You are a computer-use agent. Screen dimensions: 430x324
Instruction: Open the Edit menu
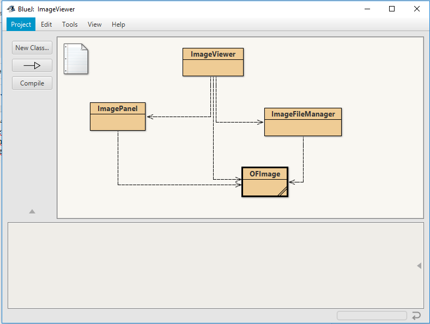coord(46,25)
